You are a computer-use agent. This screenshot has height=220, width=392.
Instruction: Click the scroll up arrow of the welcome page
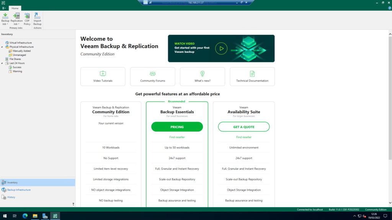pos(390,34)
